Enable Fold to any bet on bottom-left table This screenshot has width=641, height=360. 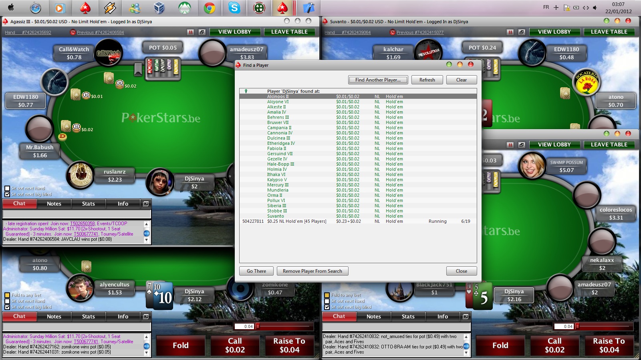tap(7, 295)
